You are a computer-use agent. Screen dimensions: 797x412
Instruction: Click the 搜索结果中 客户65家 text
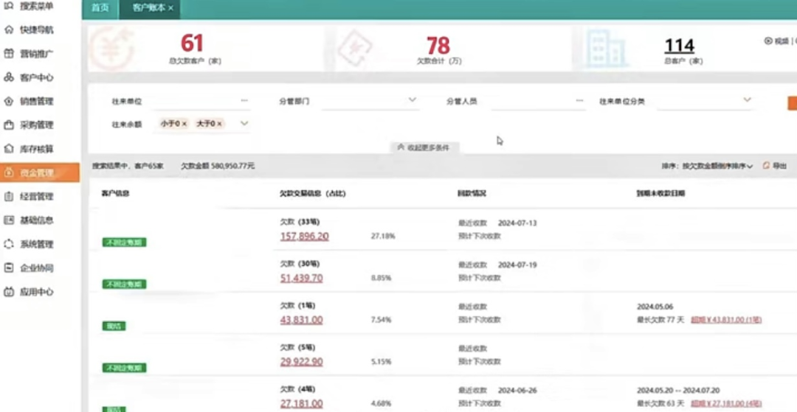pyautogui.click(x=128, y=166)
